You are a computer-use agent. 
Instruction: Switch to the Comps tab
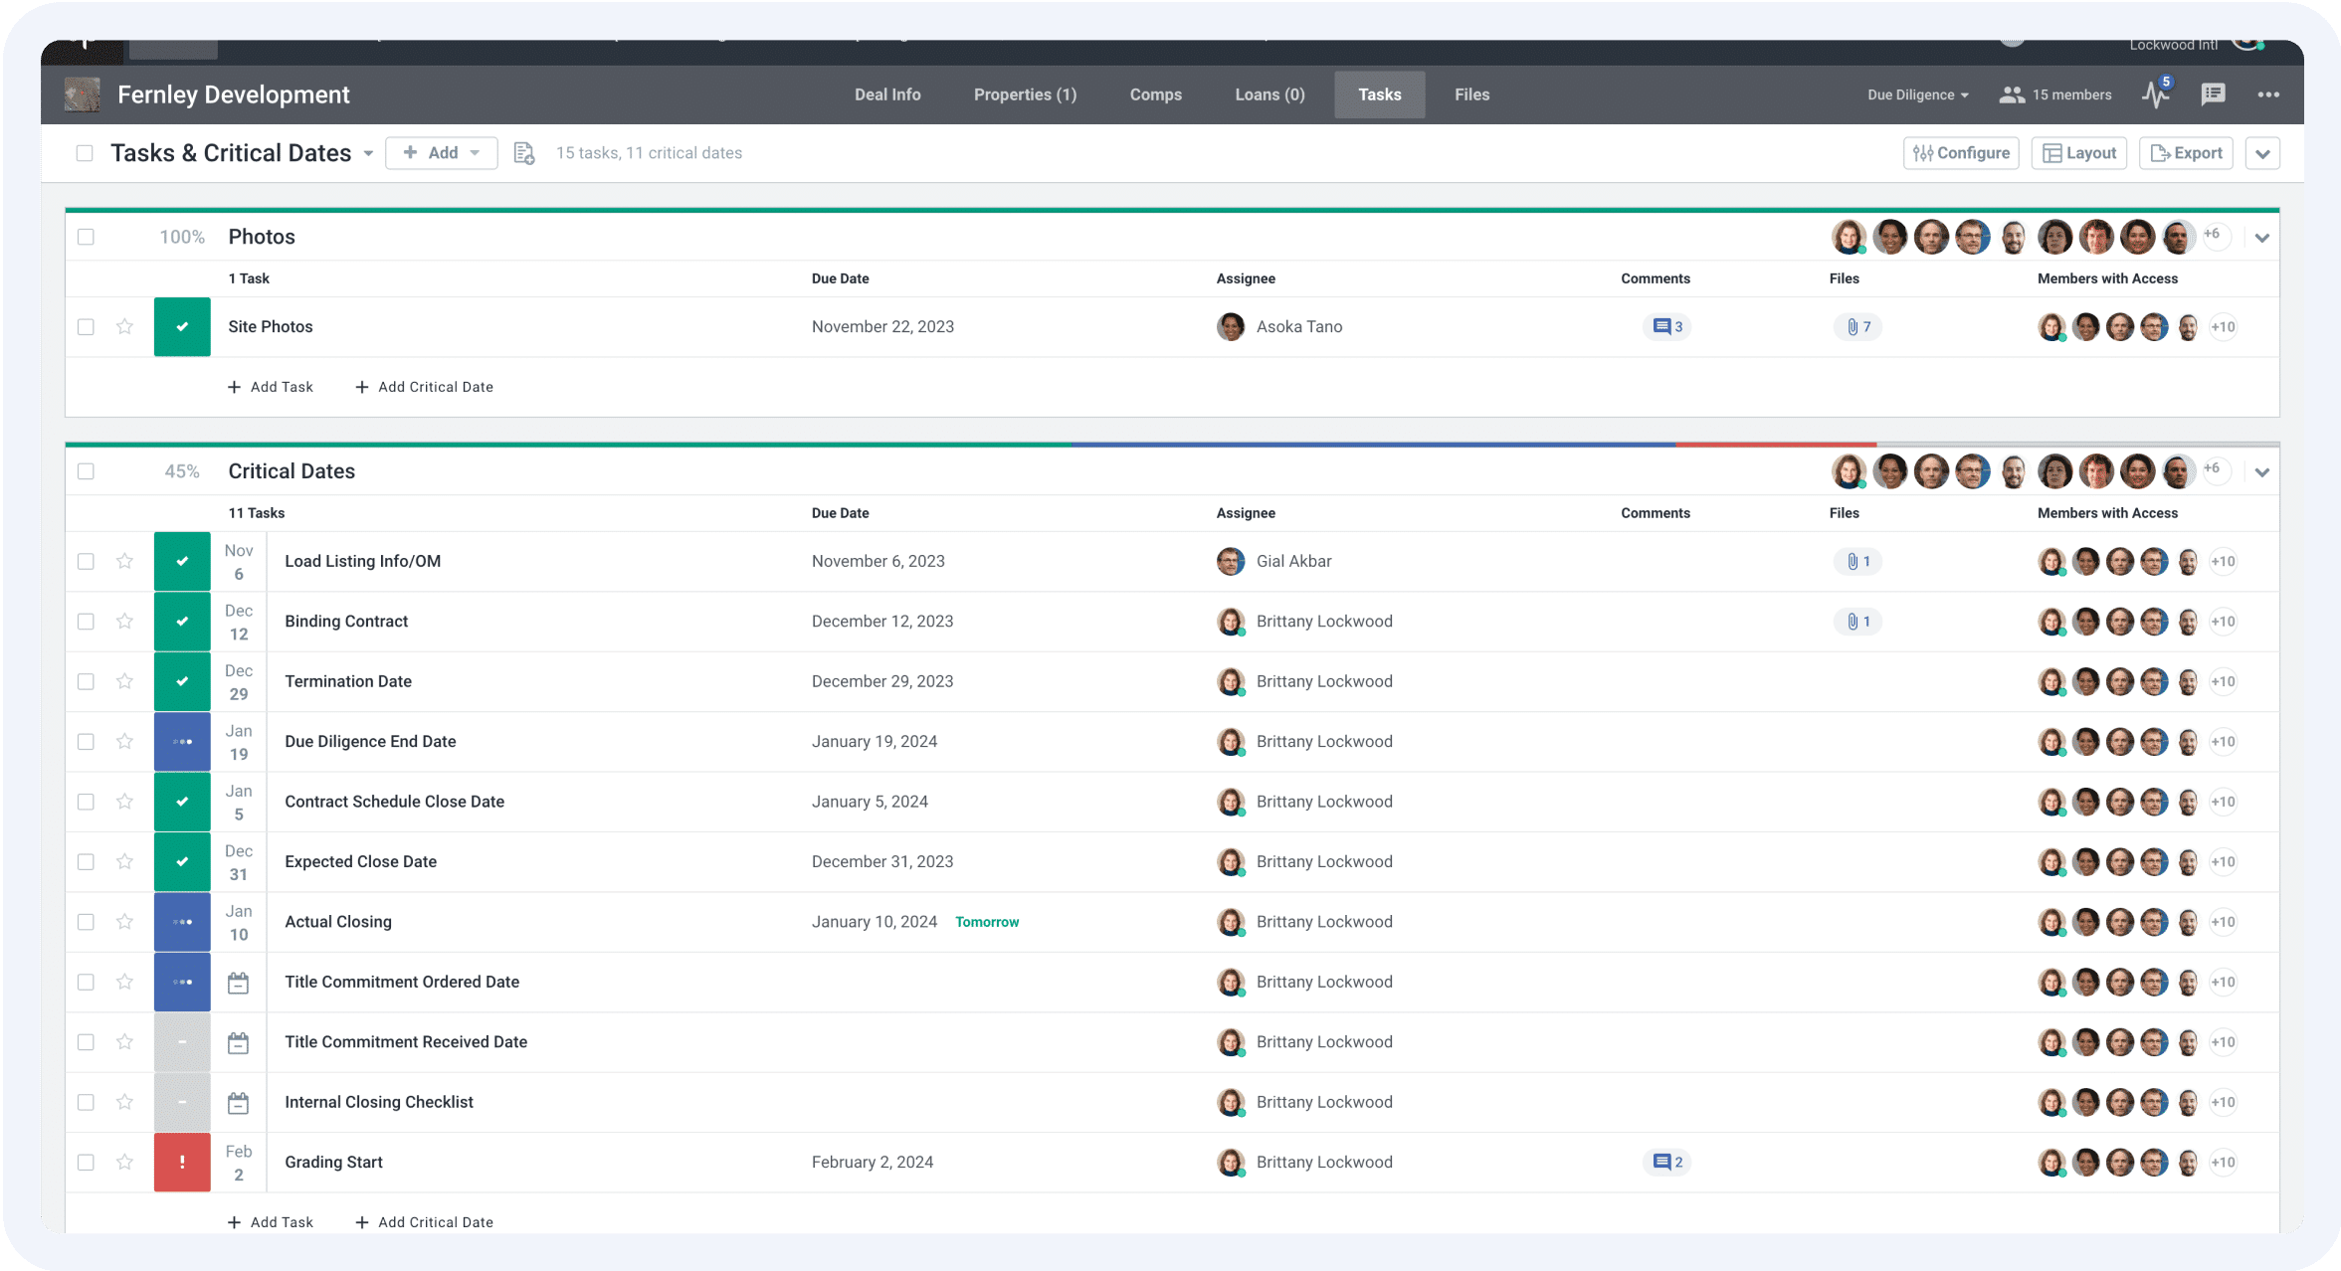[x=1155, y=94]
